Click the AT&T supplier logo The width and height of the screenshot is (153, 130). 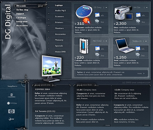[x=11, y=119]
